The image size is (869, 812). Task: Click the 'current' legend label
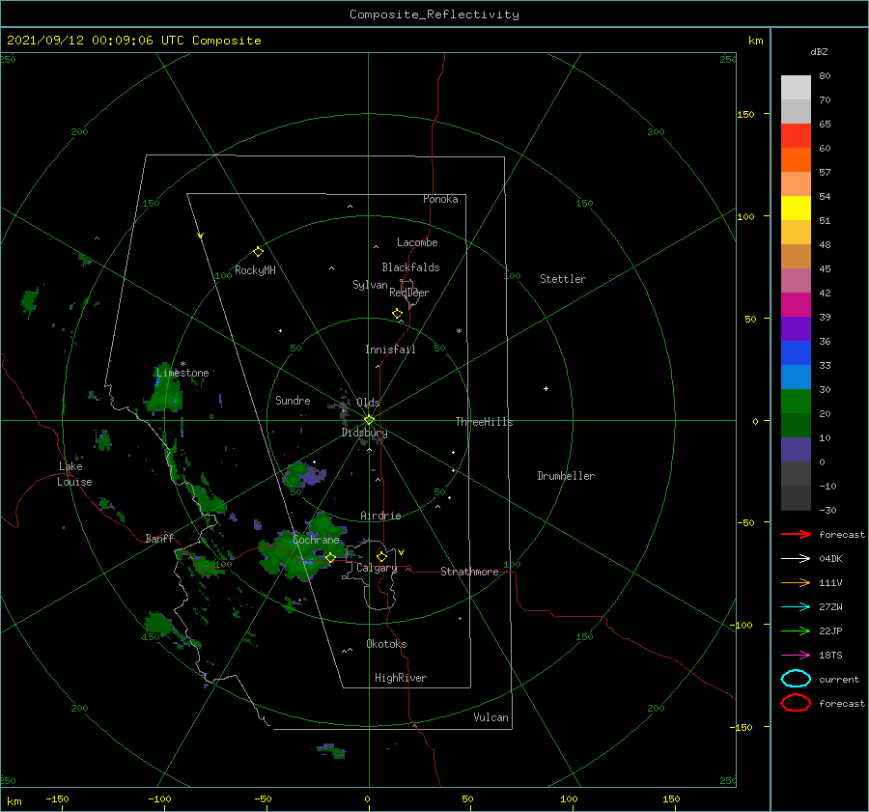[x=839, y=680]
